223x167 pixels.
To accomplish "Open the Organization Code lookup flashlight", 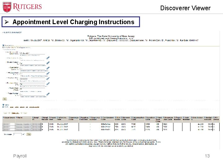I will click(x=48, y=68).
